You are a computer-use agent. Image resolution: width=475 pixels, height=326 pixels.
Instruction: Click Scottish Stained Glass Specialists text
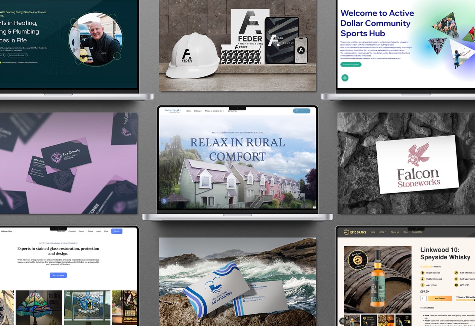[x=58, y=243]
